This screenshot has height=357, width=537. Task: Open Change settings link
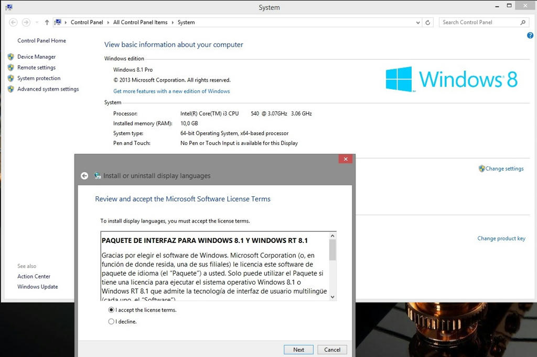point(504,169)
